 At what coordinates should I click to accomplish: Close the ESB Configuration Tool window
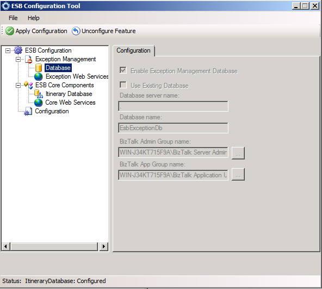pos(314,6)
